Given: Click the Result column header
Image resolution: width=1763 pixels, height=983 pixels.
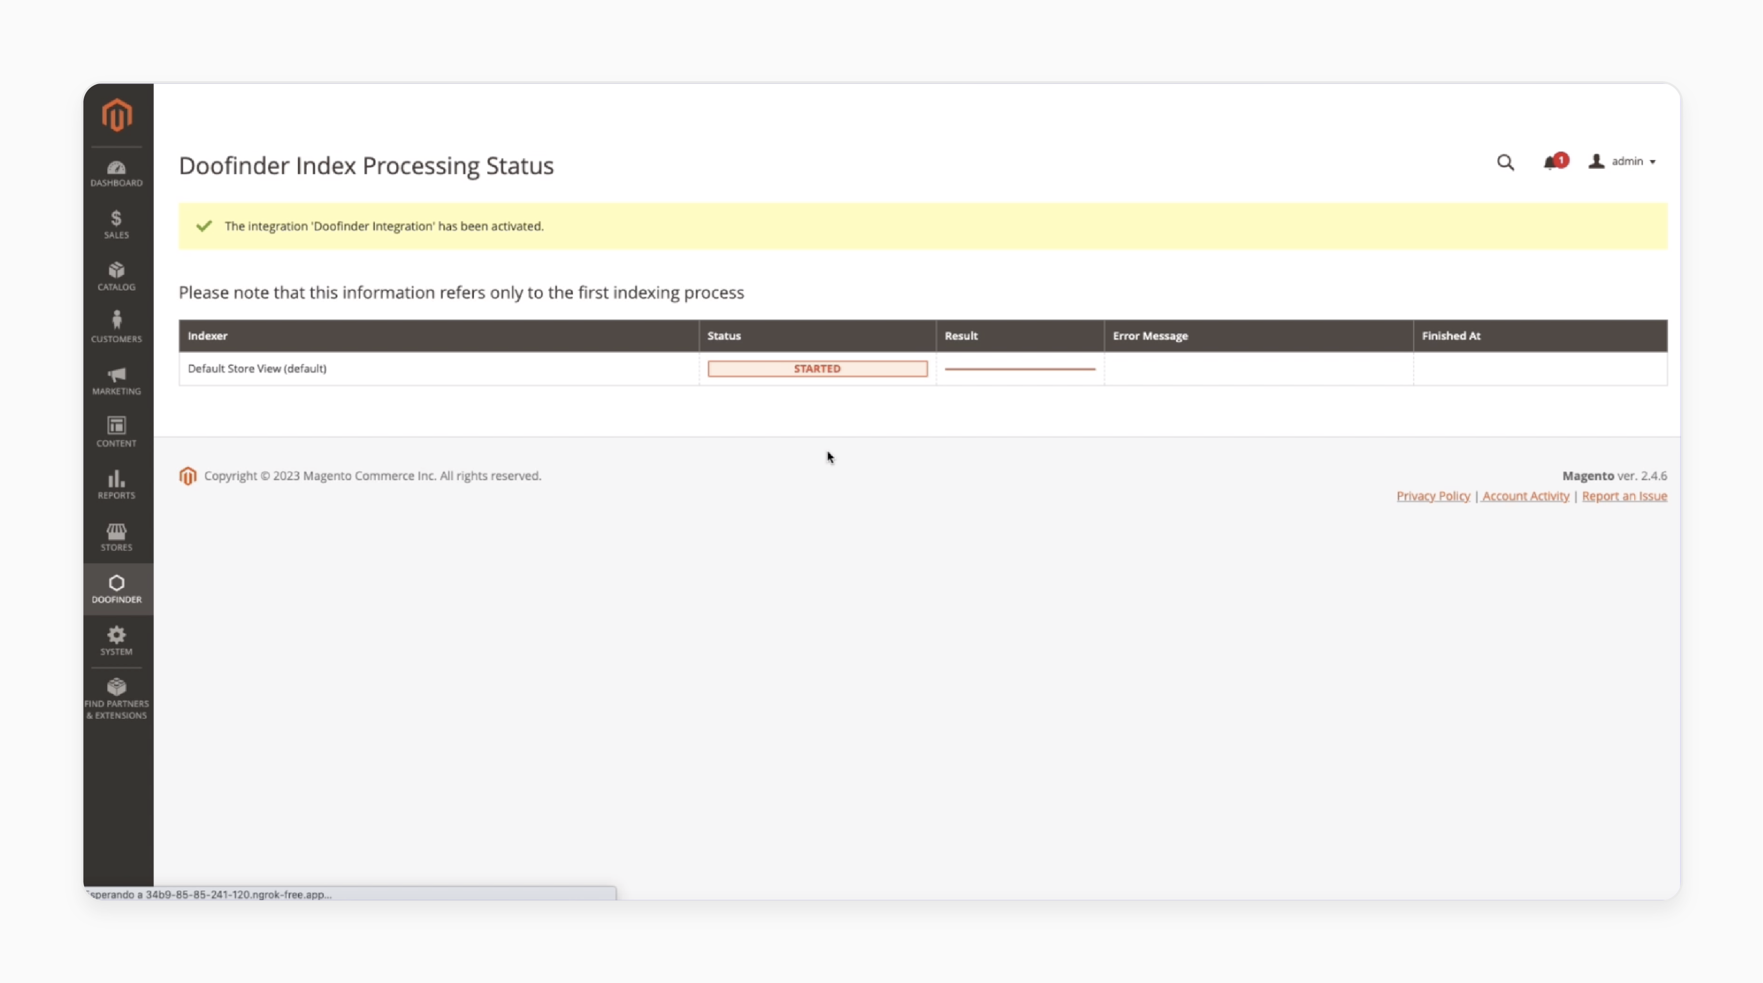Looking at the screenshot, I should pyautogui.click(x=1020, y=336).
